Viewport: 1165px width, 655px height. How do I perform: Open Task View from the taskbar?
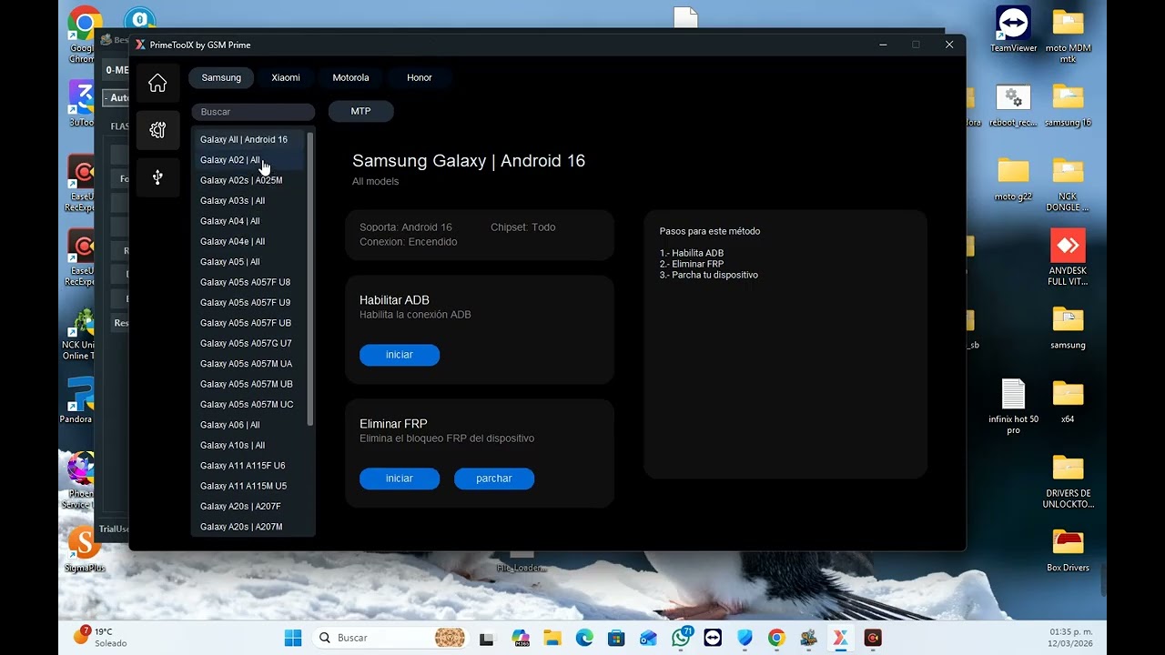pos(487,639)
